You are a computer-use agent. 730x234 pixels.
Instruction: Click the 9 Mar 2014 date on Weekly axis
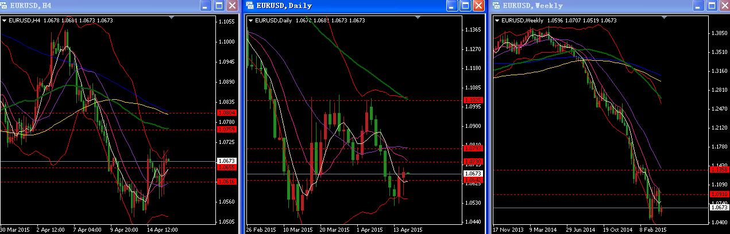click(543, 229)
